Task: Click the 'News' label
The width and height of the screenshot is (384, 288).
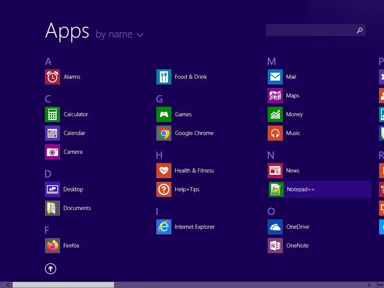Action: point(292,171)
